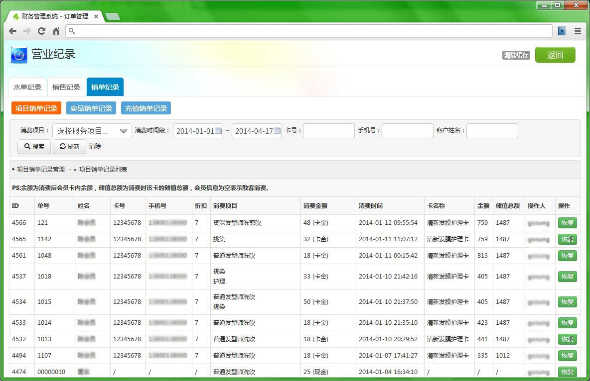The height and width of the screenshot is (381, 590).
Task: Switch to the 水单纪录 tab
Action: click(27, 87)
